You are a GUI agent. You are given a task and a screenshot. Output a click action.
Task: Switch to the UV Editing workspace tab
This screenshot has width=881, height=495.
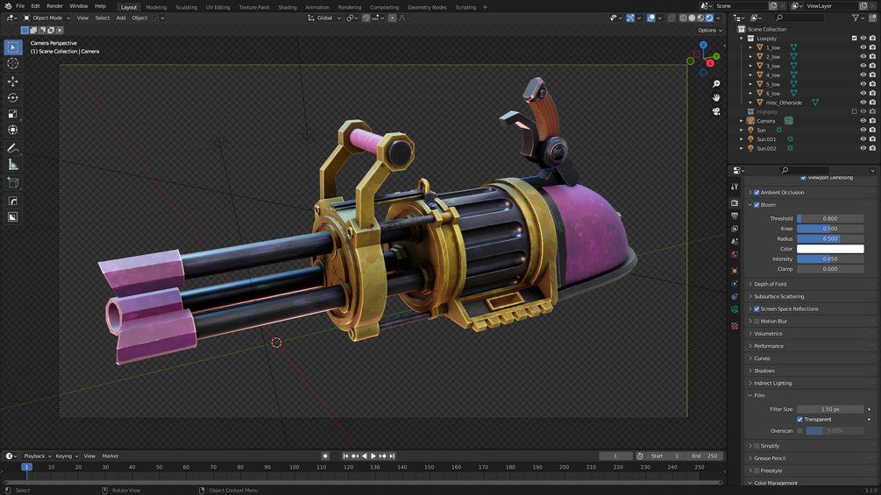[x=217, y=7]
